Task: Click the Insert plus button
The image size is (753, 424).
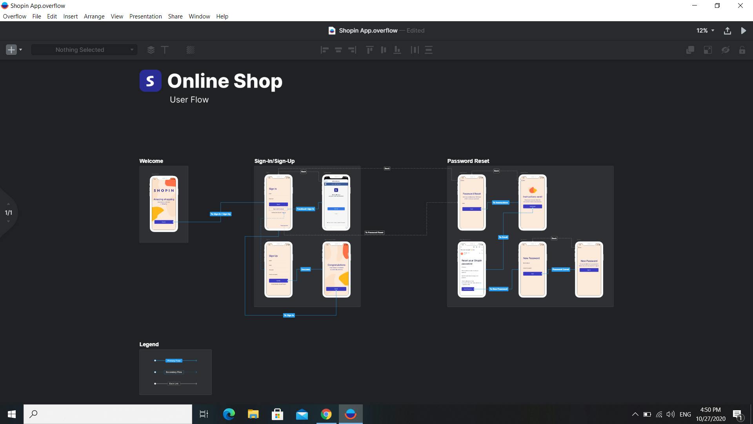Action: (11, 50)
